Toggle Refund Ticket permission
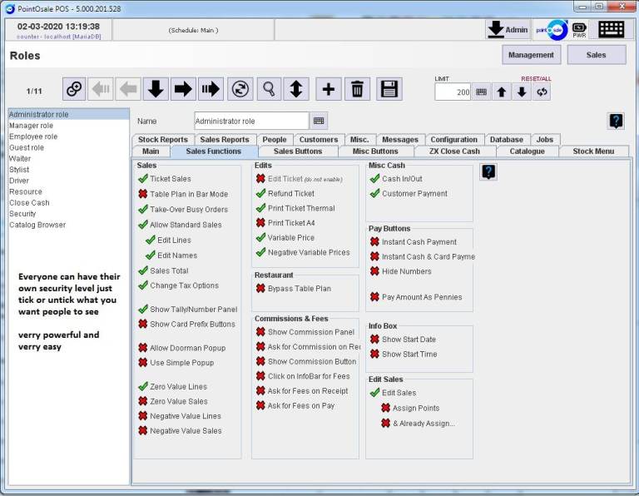 tap(261, 194)
